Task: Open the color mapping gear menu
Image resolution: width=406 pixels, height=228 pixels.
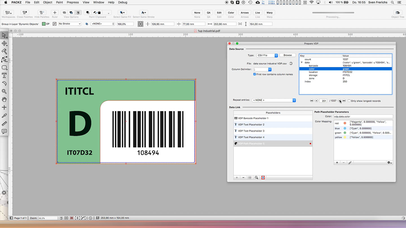Action: 389,163
